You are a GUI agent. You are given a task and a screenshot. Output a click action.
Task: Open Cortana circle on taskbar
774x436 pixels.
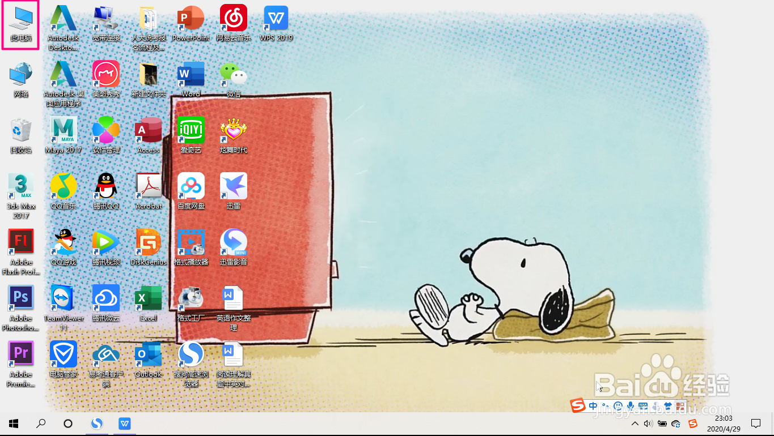[68, 423]
